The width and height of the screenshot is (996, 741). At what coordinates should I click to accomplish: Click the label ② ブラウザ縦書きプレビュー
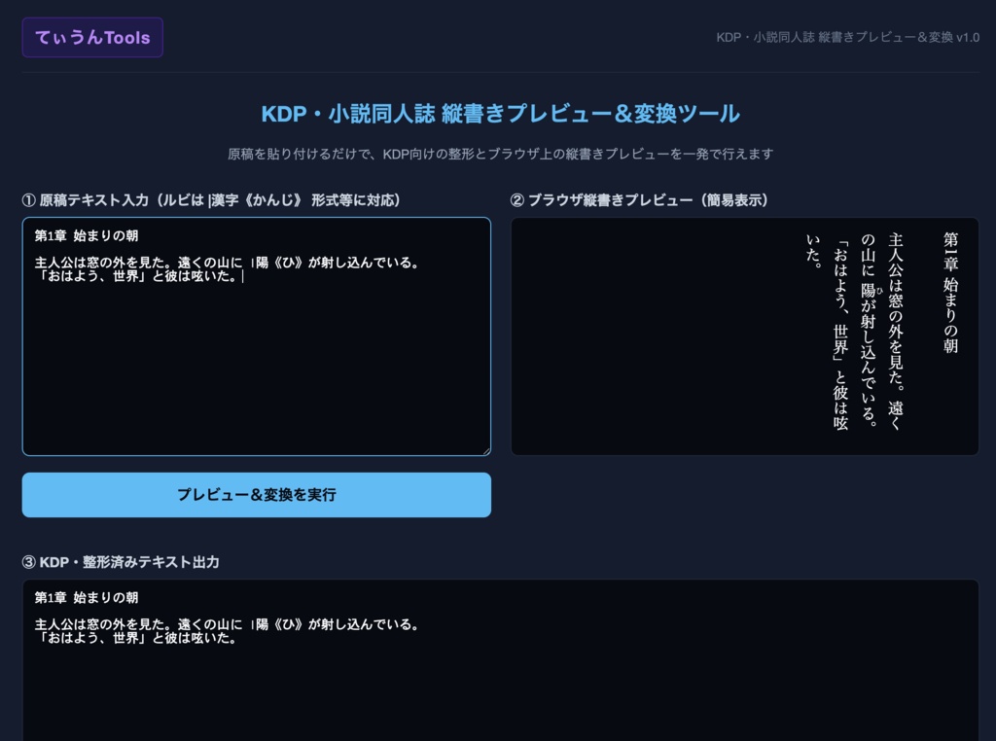(639, 200)
